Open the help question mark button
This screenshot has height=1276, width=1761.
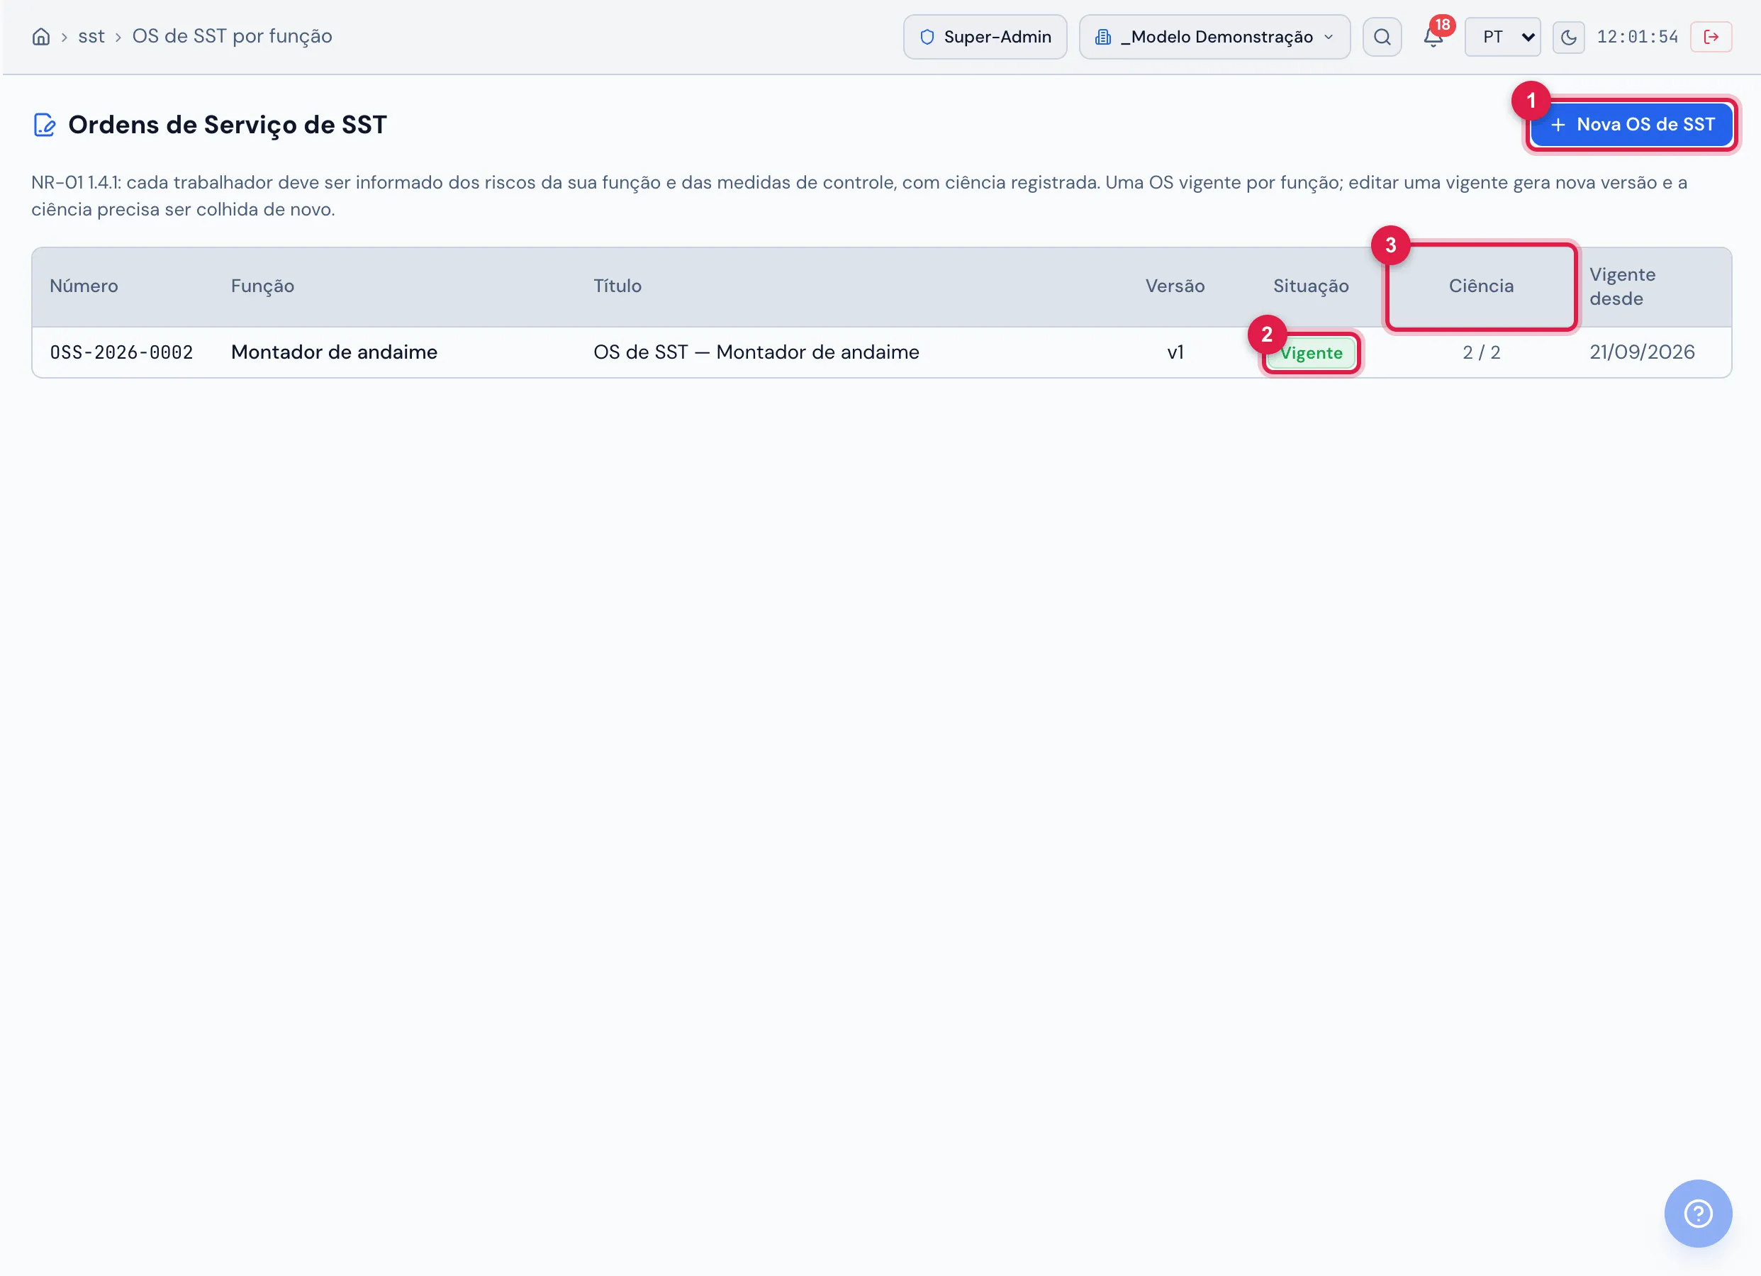pyautogui.click(x=1697, y=1213)
